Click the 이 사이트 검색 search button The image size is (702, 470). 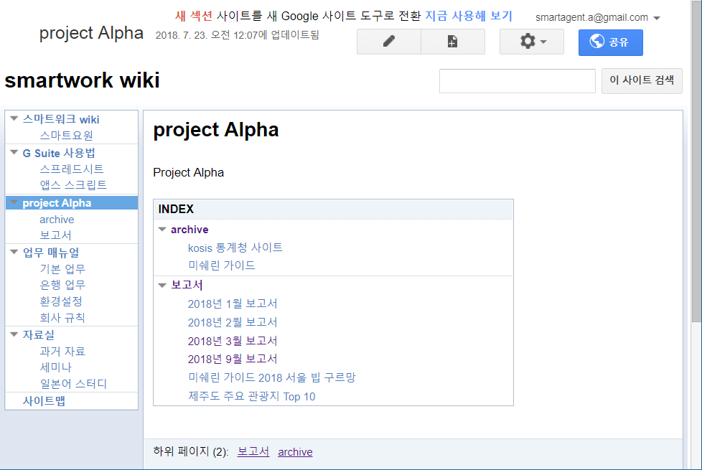641,80
